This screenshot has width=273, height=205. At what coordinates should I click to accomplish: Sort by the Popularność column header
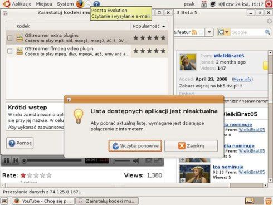[149, 26]
